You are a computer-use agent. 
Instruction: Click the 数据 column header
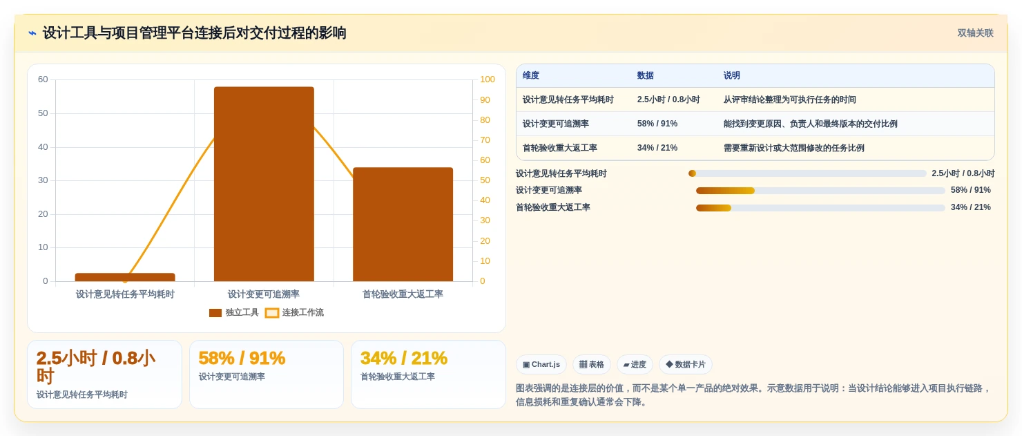coord(646,76)
